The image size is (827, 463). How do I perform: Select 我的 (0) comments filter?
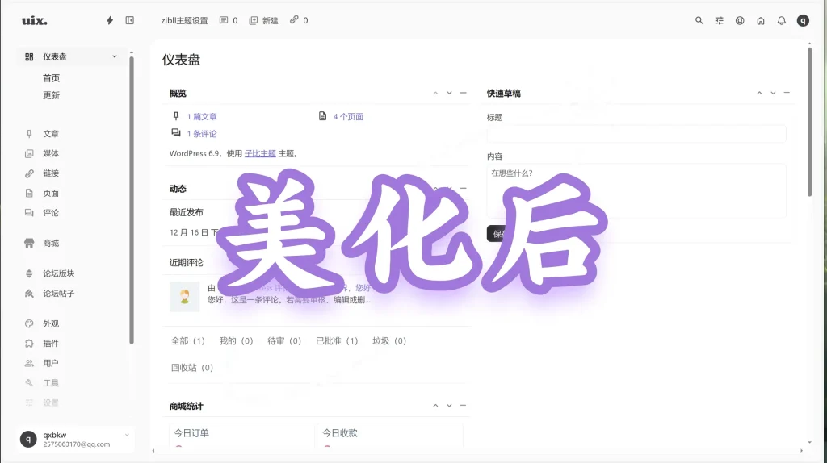pyautogui.click(x=237, y=341)
